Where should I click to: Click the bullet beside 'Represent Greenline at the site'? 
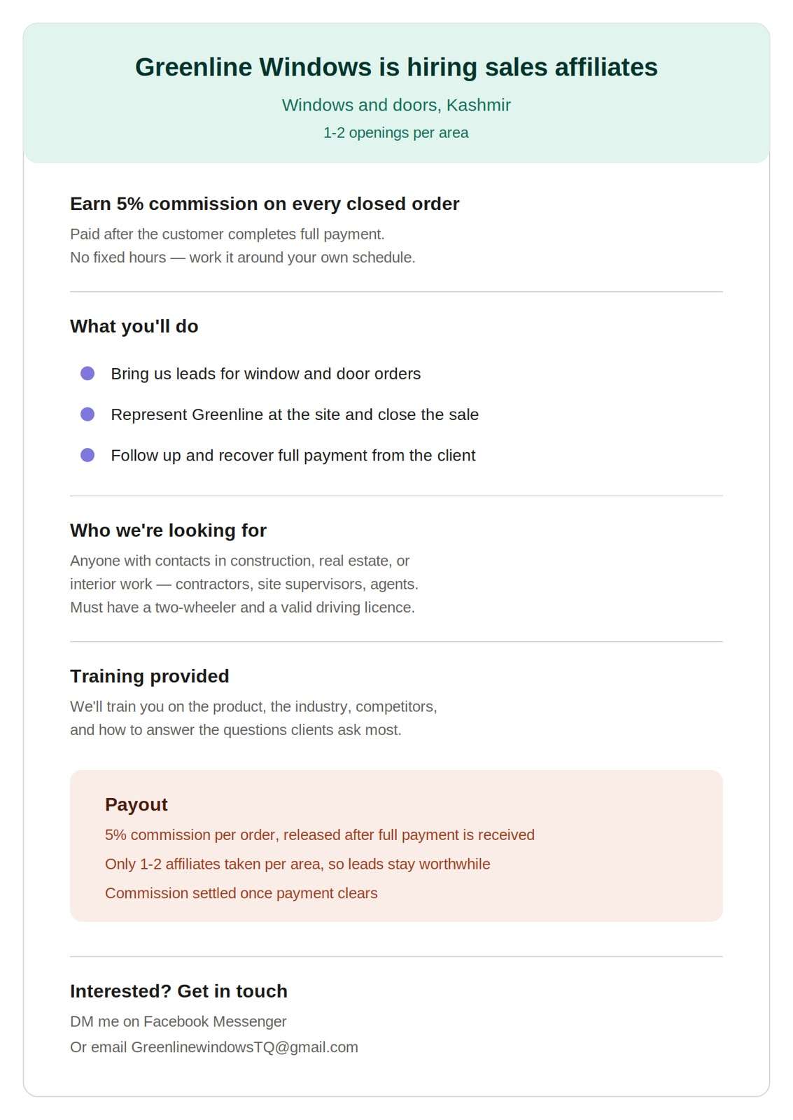pyautogui.click(x=87, y=414)
